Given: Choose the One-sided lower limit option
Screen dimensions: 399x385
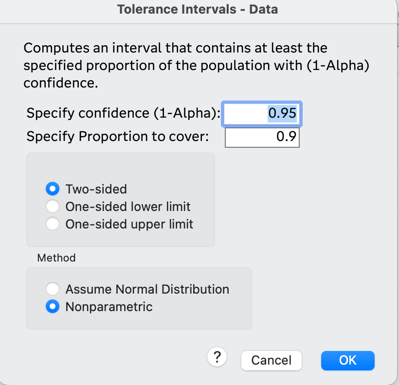Looking at the screenshot, I should click(x=52, y=207).
